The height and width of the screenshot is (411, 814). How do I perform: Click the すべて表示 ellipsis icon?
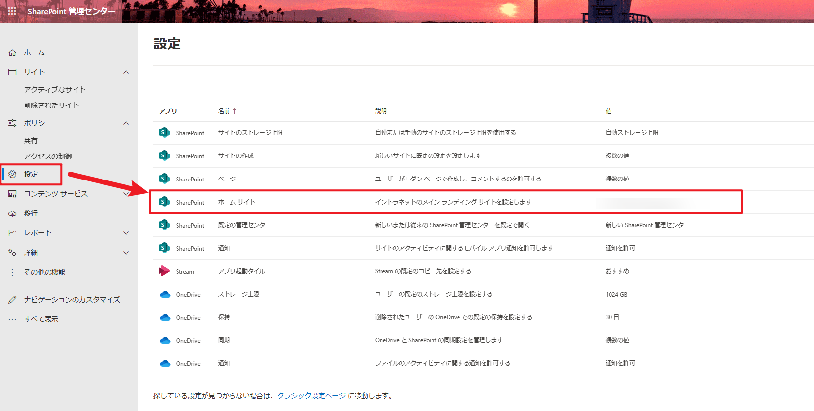(12, 319)
